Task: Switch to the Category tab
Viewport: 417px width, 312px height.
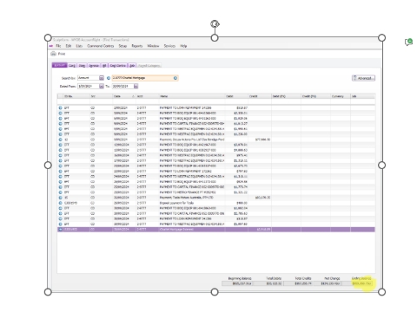Action: point(118,66)
